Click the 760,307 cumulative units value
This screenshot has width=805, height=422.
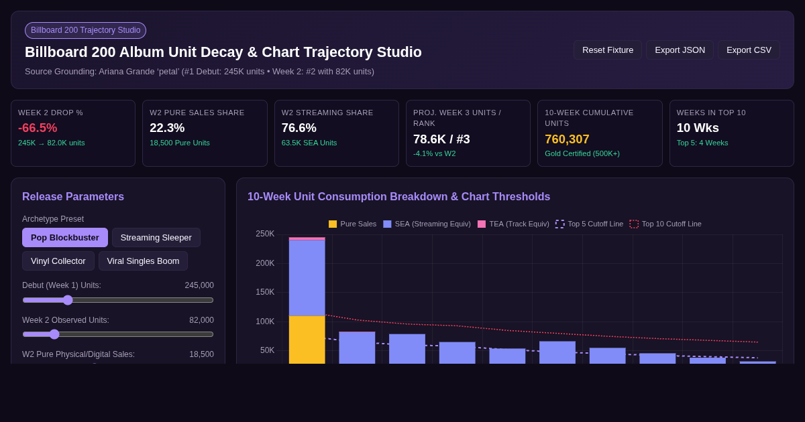tap(567, 139)
